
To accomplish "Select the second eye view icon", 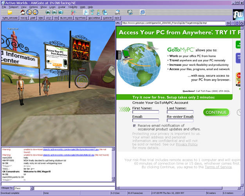I will pos(54,12).
